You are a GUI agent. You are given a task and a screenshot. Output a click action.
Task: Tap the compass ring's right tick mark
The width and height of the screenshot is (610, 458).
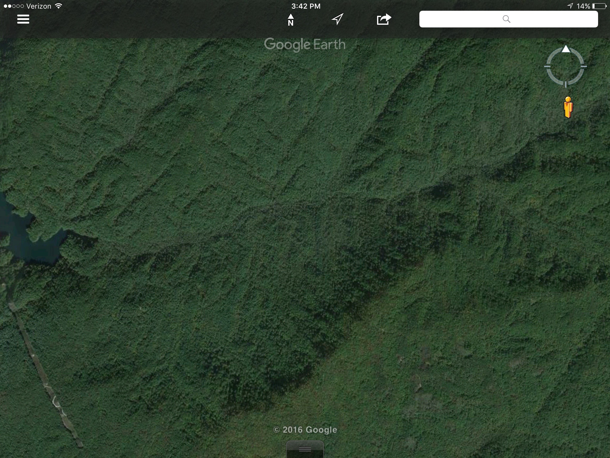point(583,66)
